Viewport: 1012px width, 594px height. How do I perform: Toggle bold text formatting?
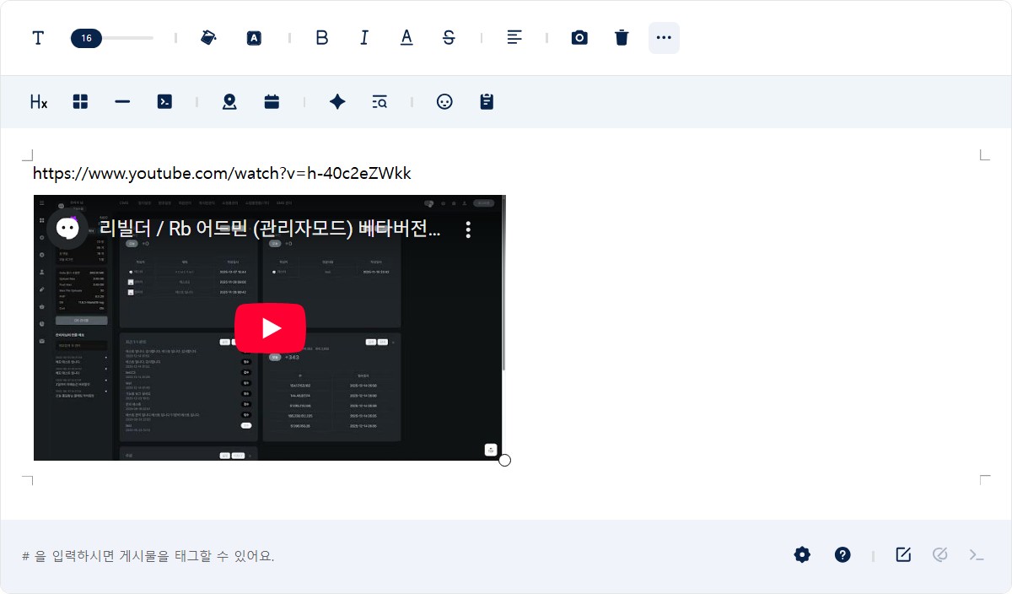click(x=321, y=37)
